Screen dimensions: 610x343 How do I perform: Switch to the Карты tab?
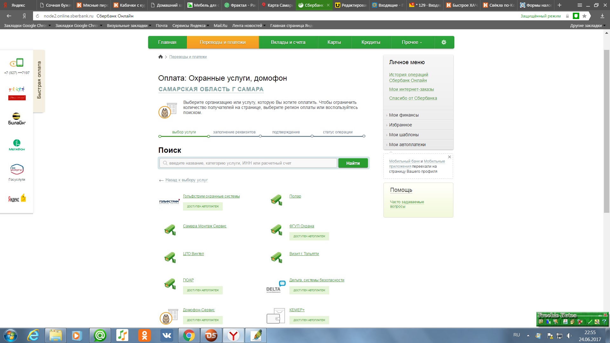pyautogui.click(x=334, y=42)
